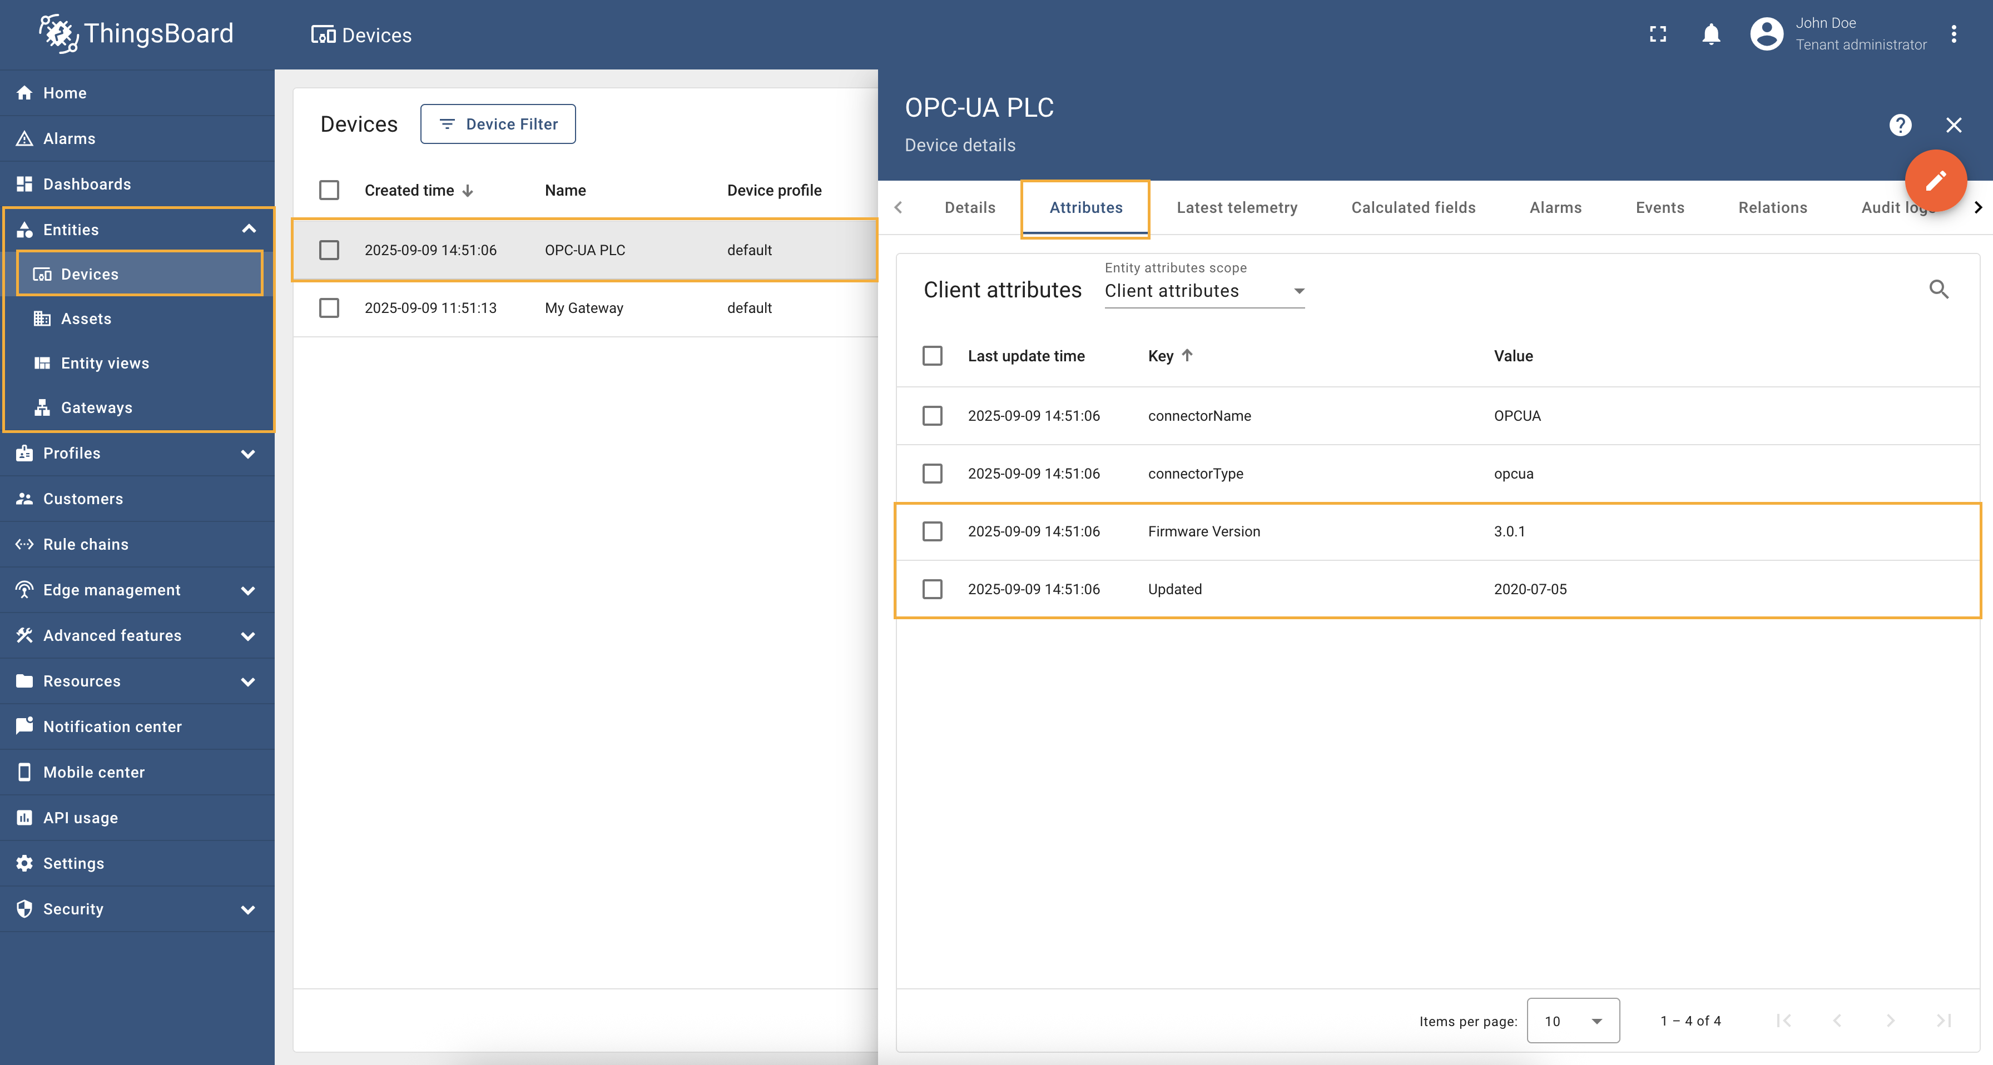Switch to Latest telemetry tab
This screenshot has width=1993, height=1065.
(1236, 207)
